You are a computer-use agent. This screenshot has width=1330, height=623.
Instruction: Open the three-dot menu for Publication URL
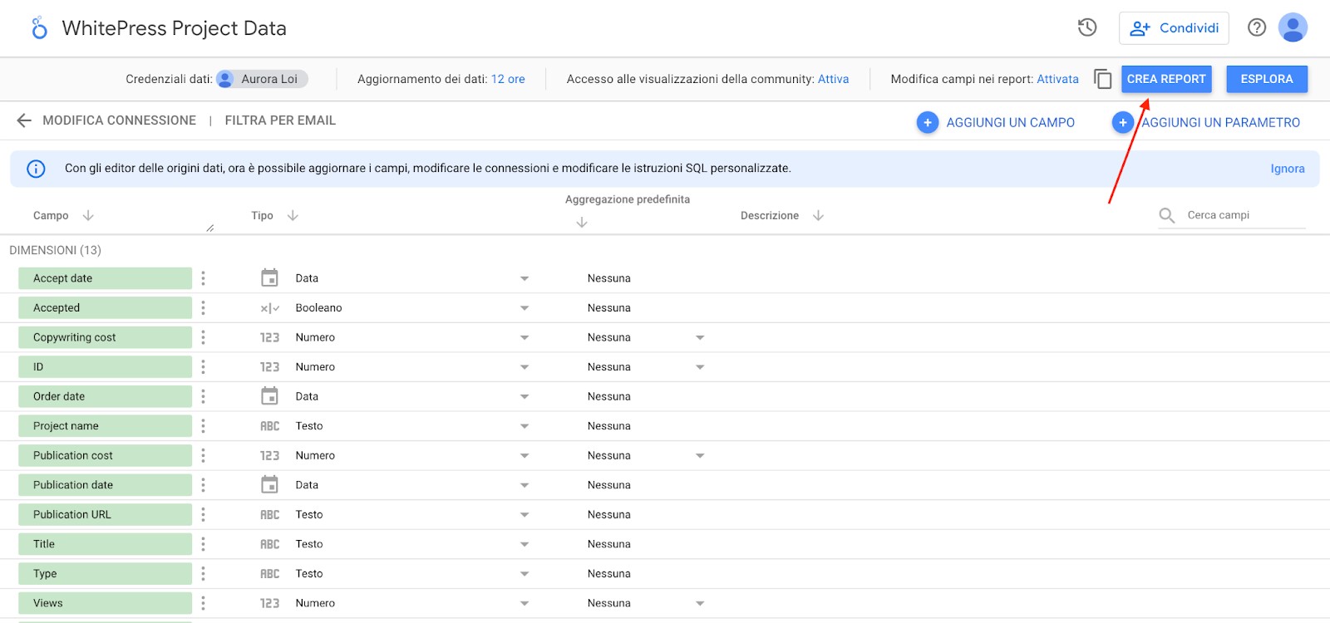[203, 515]
